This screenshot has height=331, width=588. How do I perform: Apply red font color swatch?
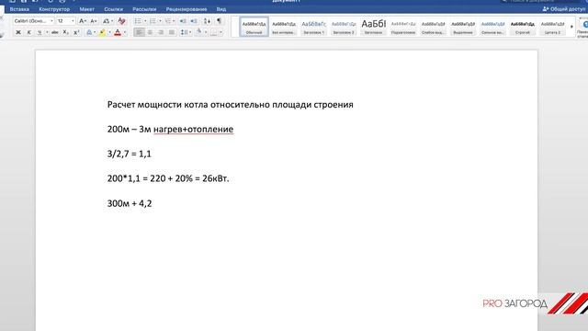coord(118,33)
